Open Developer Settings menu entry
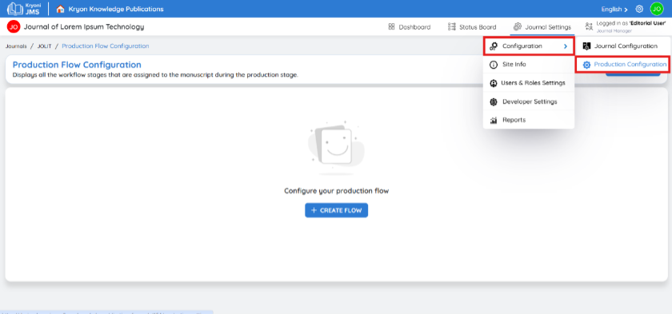672x314 pixels. coord(529,101)
